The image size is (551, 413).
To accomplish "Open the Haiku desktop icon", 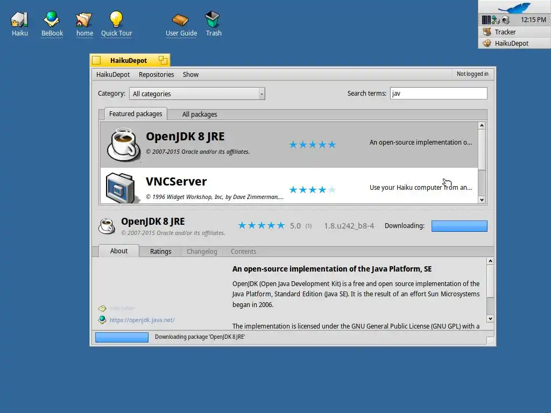I will [19, 20].
